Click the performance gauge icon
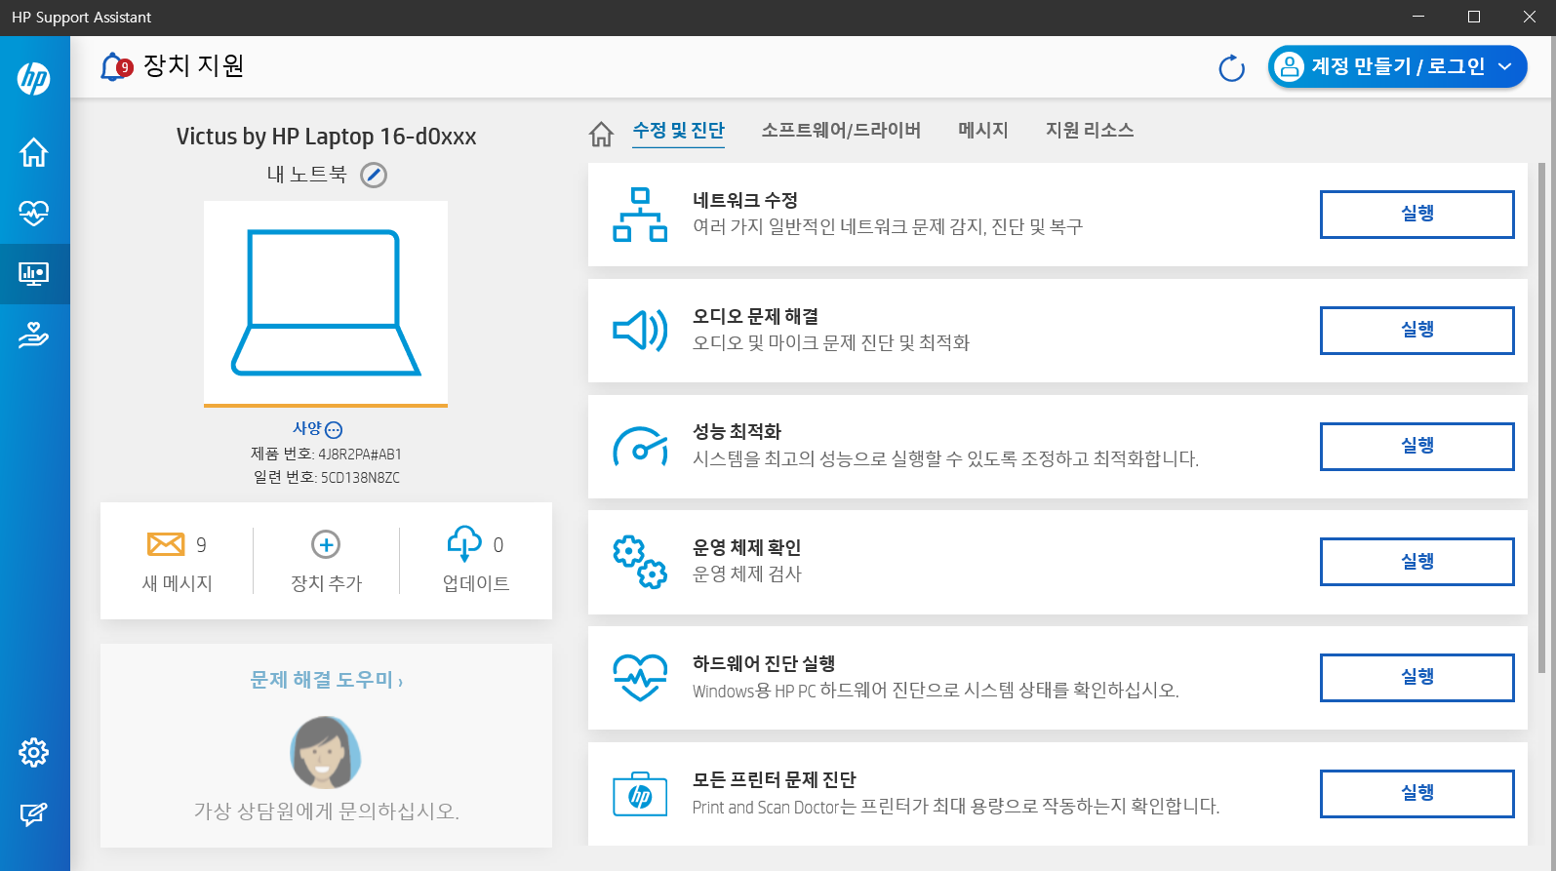The image size is (1556, 871). pyautogui.click(x=640, y=447)
